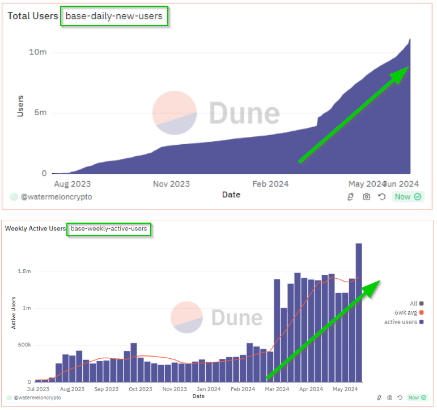This screenshot has height=410, width=437.
Task: Click the Nov 2023 label on the Total Users chart
Action: [171, 184]
